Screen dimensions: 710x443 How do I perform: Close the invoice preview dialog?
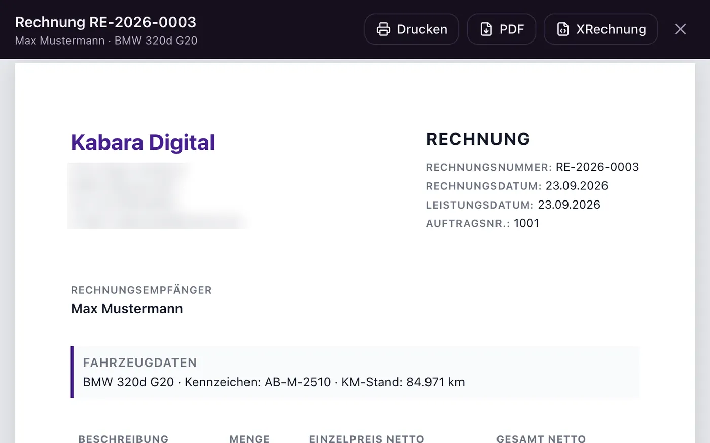pos(681,29)
